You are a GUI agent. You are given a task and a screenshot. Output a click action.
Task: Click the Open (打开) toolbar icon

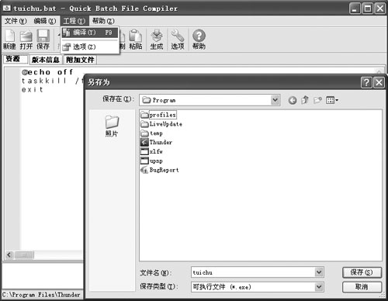pyautogui.click(x=26, y=40)
